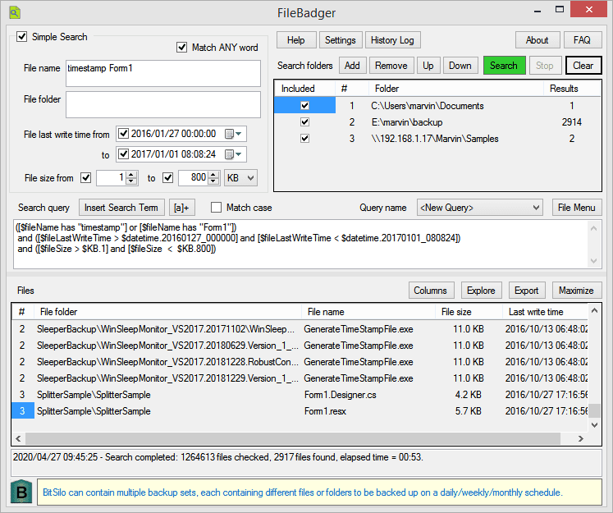Open Settings
The image size is (613, 513).
[x=341, y=40]
